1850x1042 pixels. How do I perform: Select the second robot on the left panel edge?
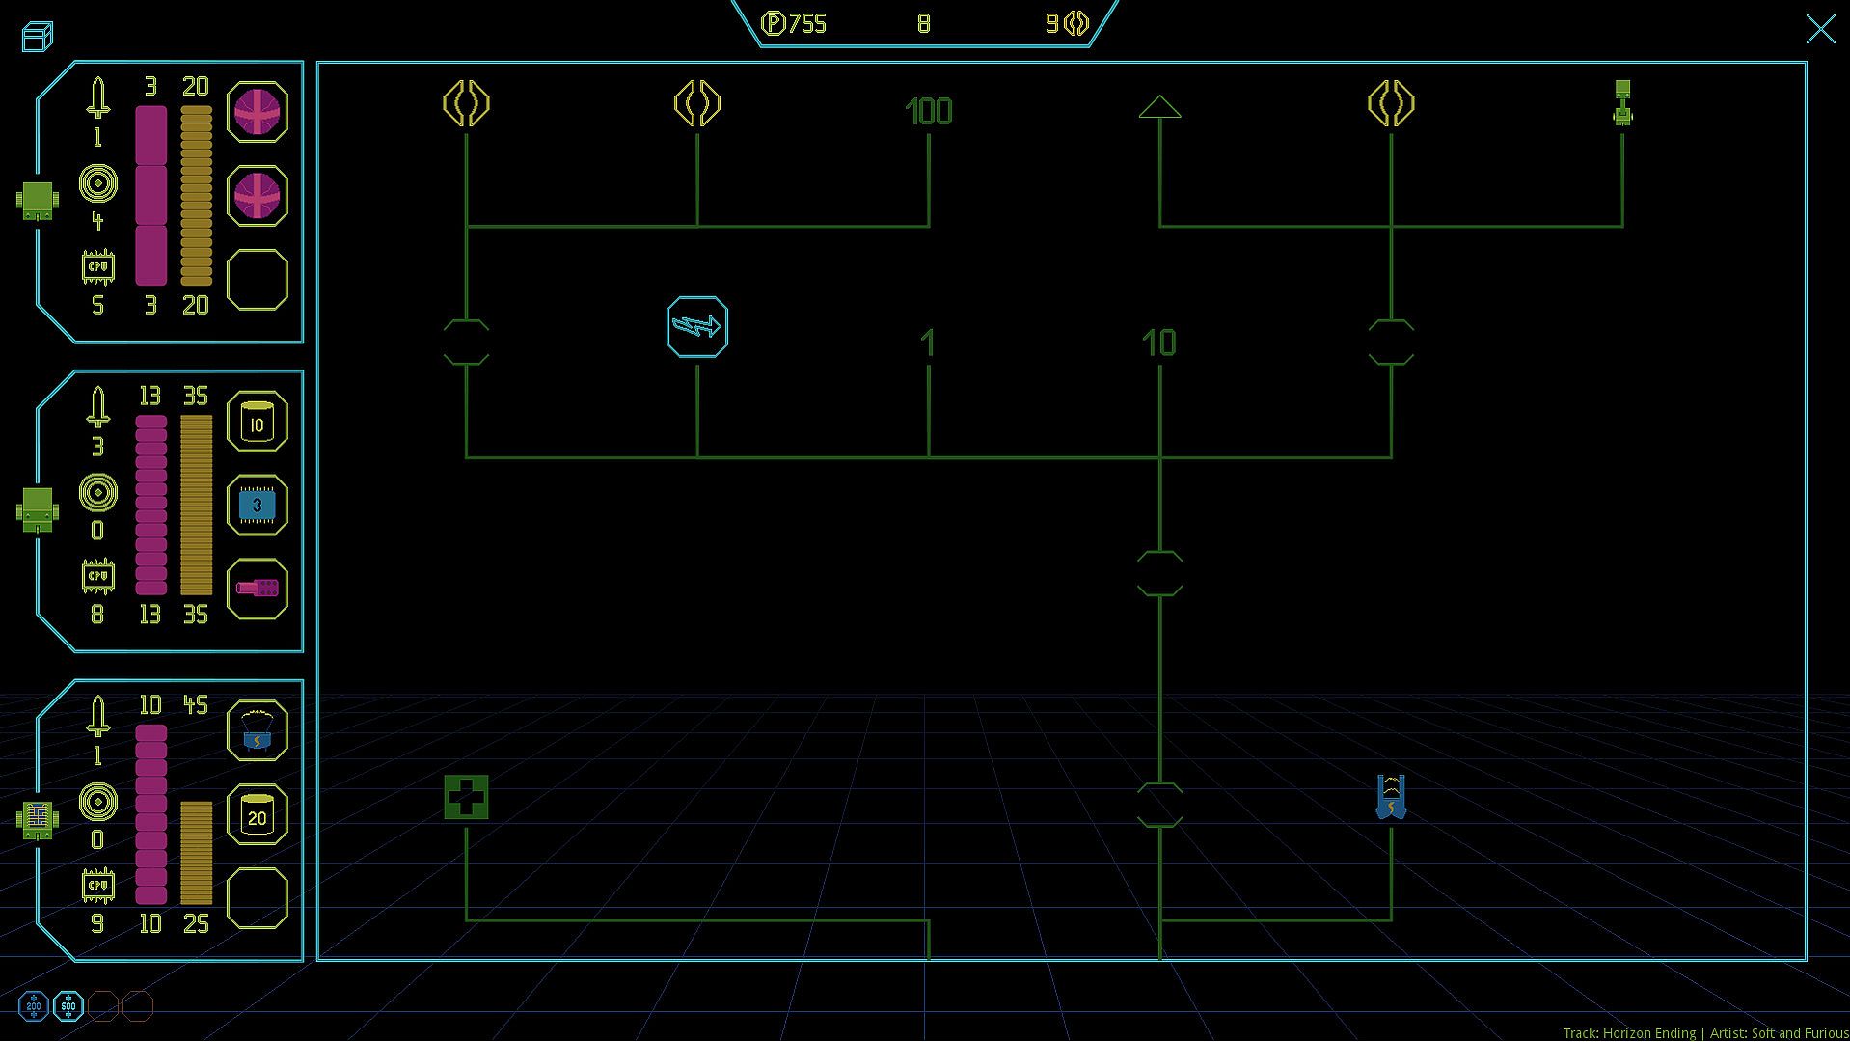(x=38, y=508)
